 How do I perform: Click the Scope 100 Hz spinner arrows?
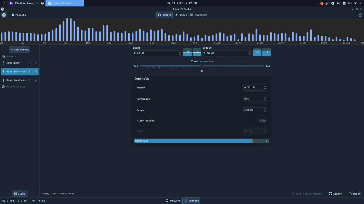pyautogui.click(x=265, y=110)
